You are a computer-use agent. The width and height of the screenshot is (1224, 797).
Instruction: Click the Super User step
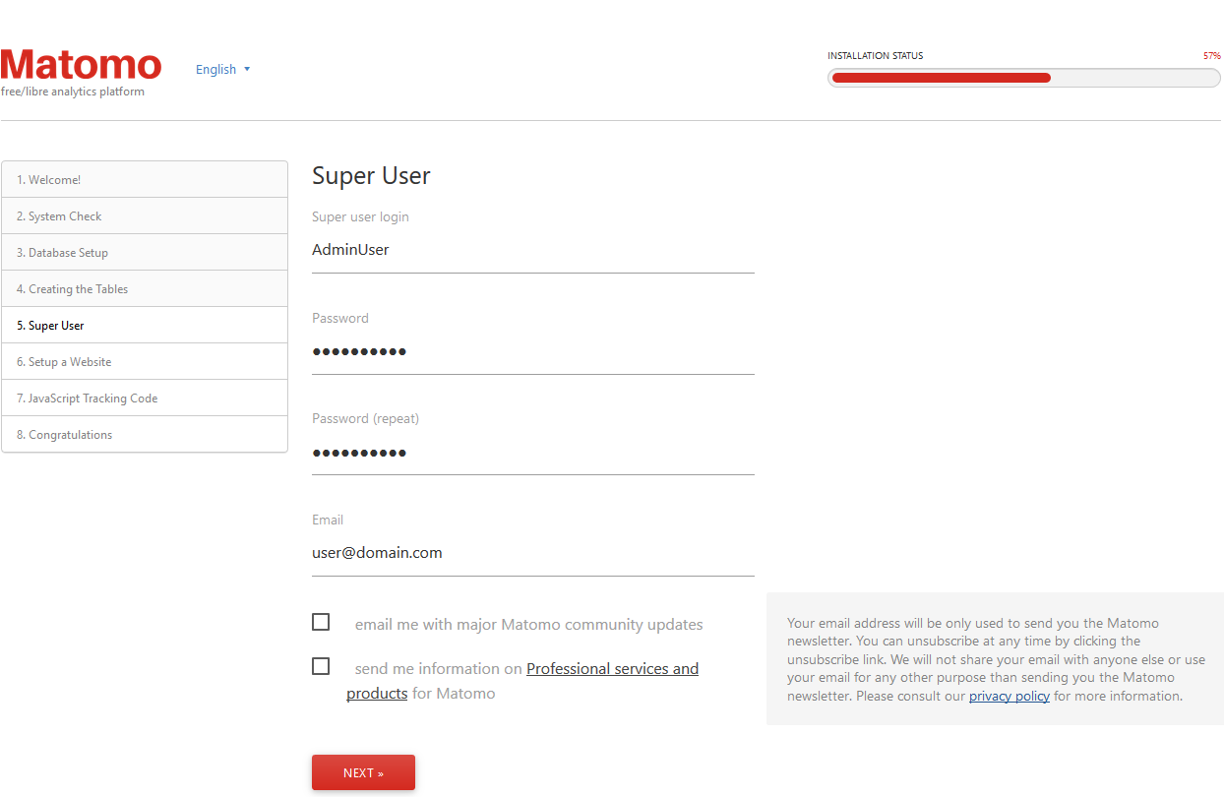click(x=145, y=326)
